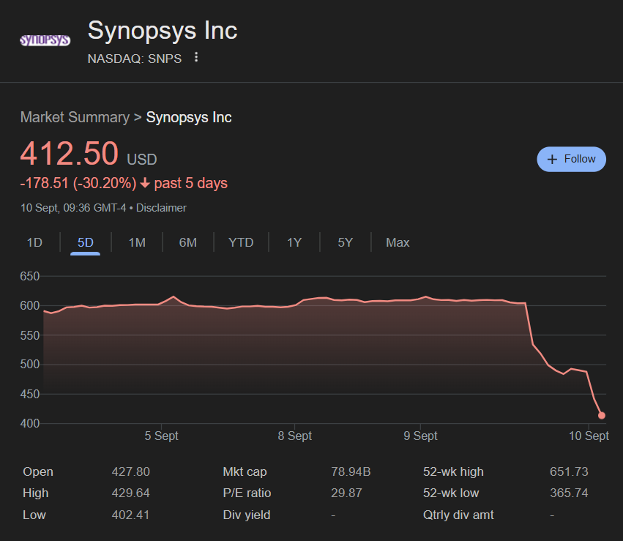Click the Qtrly div amt label
623x541 pixels.
click(x=458, y=515)
